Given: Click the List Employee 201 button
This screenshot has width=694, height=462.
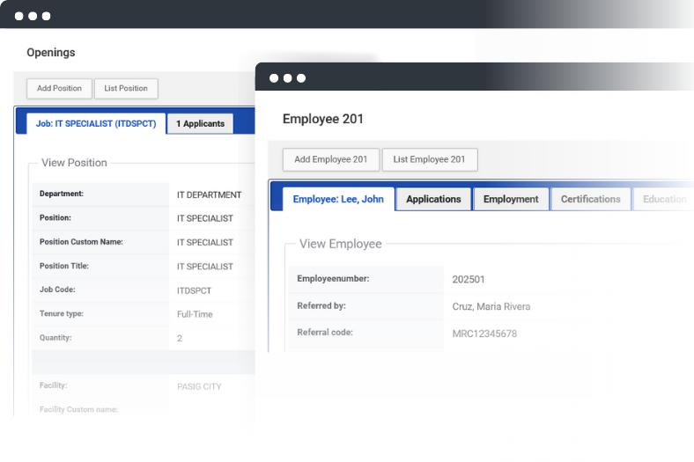Looking at the screenshot, I should pyautogui.click(x=429, y=159).
